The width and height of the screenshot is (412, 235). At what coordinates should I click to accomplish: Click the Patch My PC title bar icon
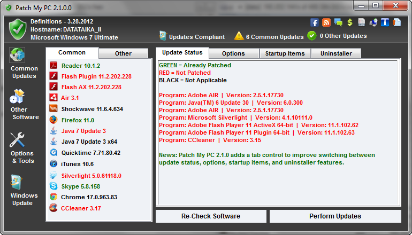(9, 7)
